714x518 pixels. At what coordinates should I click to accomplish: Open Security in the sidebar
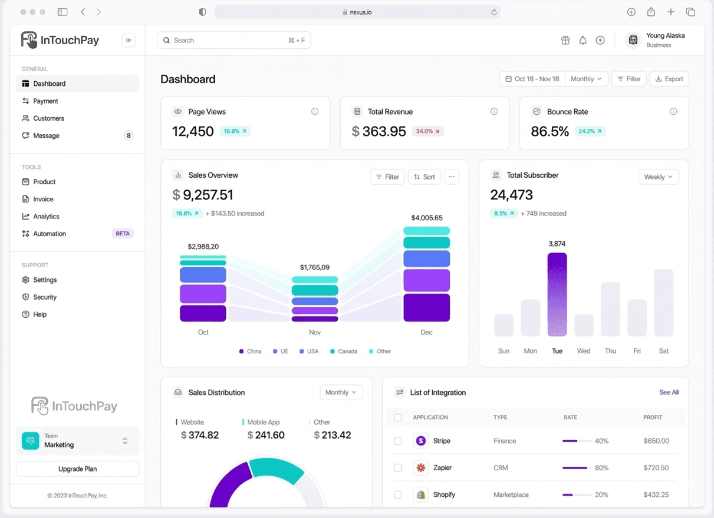(x=78, y=297)
